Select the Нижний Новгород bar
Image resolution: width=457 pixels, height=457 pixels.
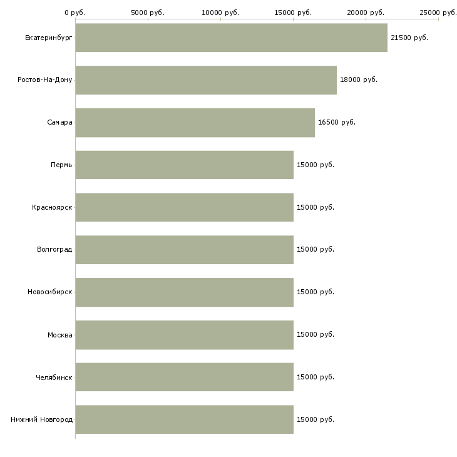(x=184, y=419)
